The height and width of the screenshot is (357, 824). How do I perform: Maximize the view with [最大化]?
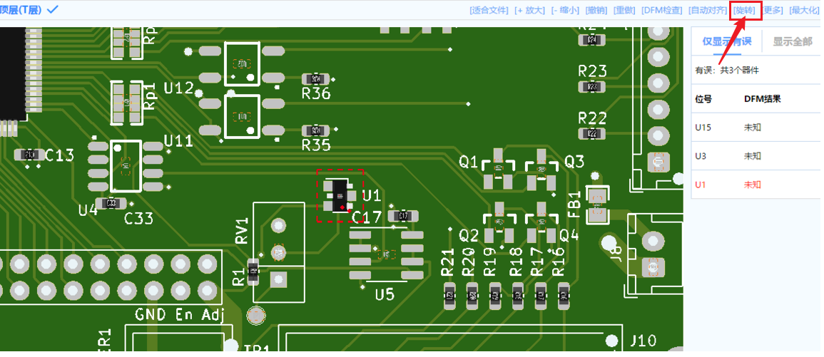[x=804, y=11]
